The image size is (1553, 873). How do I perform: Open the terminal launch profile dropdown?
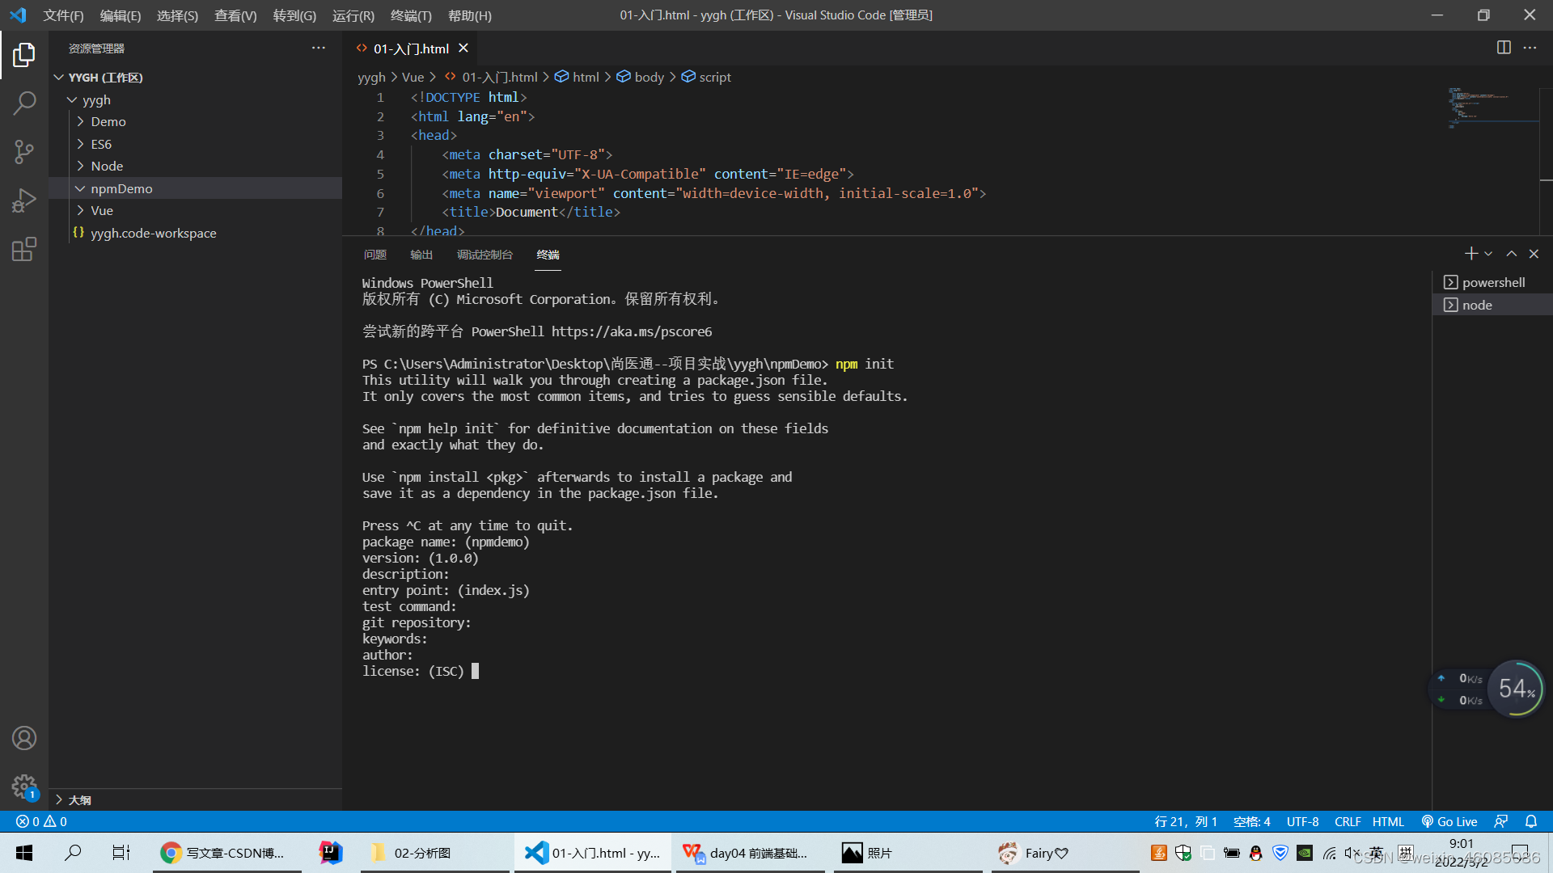click(x=1488, y=254)
